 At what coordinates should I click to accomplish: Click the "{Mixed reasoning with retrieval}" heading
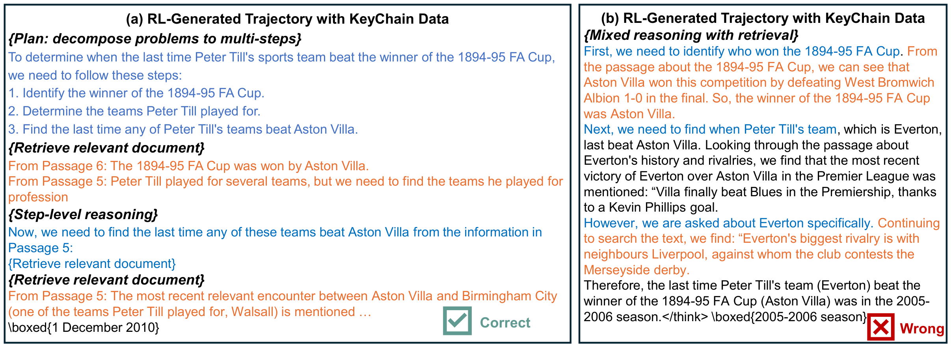pos(691,35)
